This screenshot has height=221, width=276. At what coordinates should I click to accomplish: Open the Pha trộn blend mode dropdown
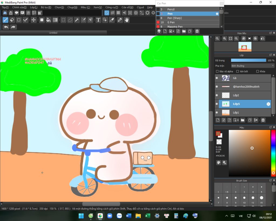click(253, 66)
